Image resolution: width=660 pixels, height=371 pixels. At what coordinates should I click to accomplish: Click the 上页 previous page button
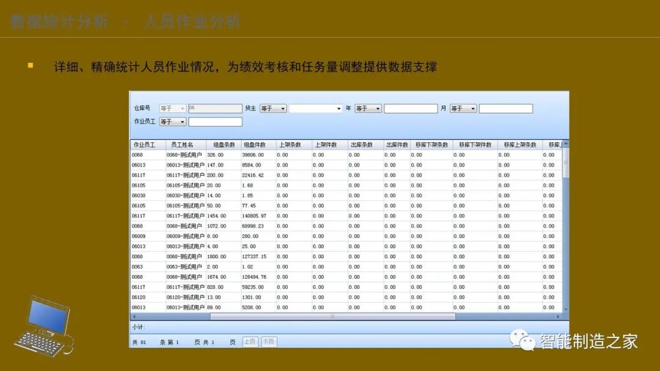click(250, 341)
